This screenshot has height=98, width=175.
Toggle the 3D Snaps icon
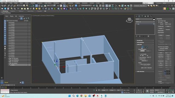(64, 6)
